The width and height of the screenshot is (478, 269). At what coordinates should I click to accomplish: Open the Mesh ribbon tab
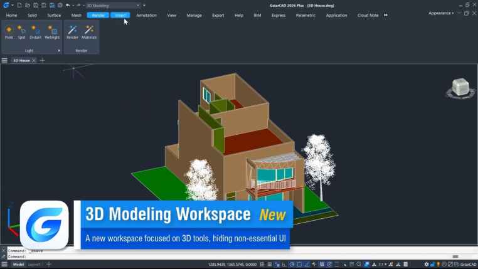pyautogui.click(x=76, y=15)
